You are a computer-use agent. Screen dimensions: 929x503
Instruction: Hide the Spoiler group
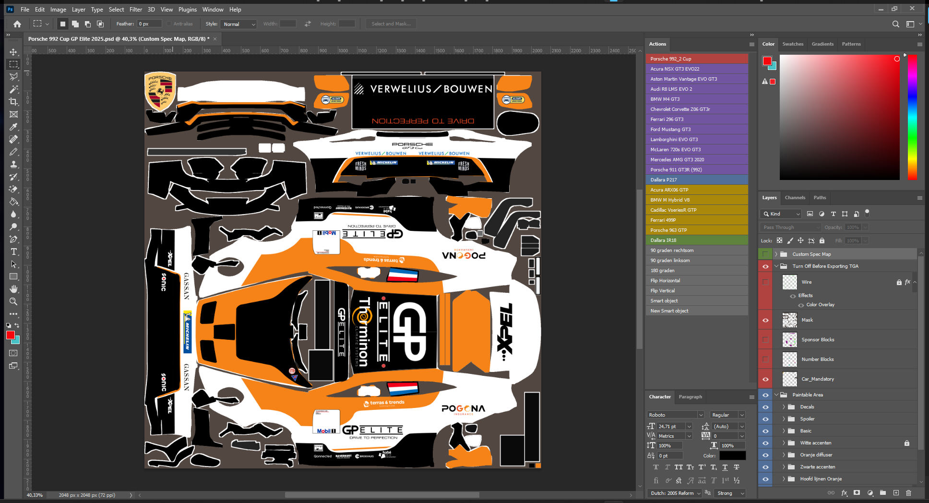tap(765, 419)
